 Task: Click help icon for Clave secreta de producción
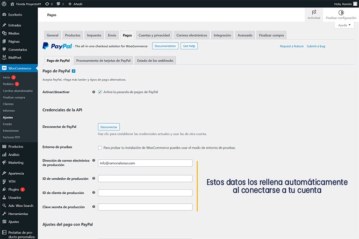pos(93,207)
